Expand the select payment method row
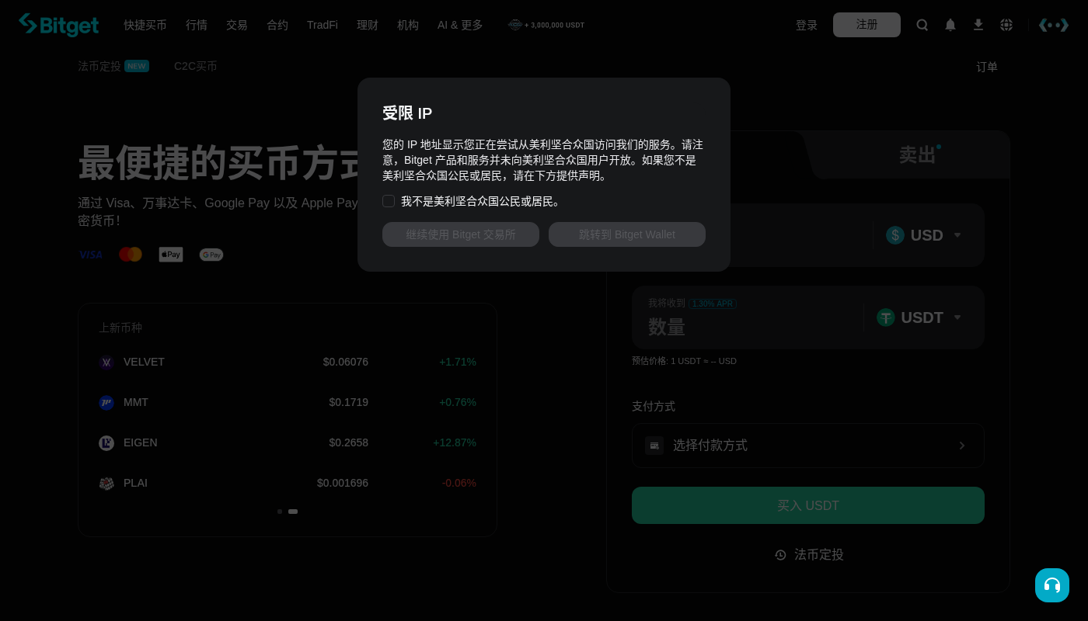 [x=808, y=446]
